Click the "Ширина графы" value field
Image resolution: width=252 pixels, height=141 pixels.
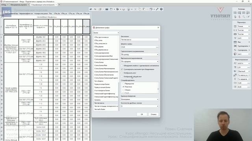click(x=140, y=47)
